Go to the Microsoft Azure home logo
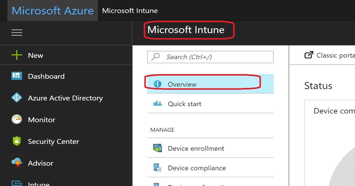The image size is (355, 186). tap(53, 11)
